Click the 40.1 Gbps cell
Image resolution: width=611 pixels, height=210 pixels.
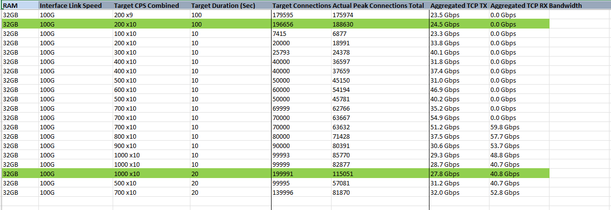coord(459,52)
